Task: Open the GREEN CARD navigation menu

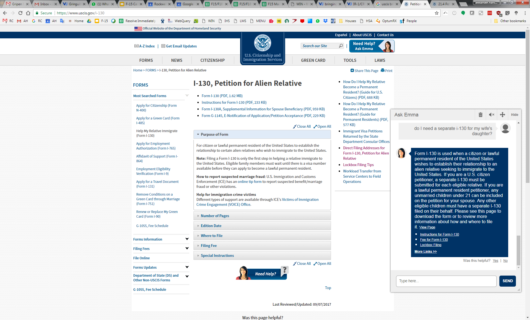Action: coord(313,60)
